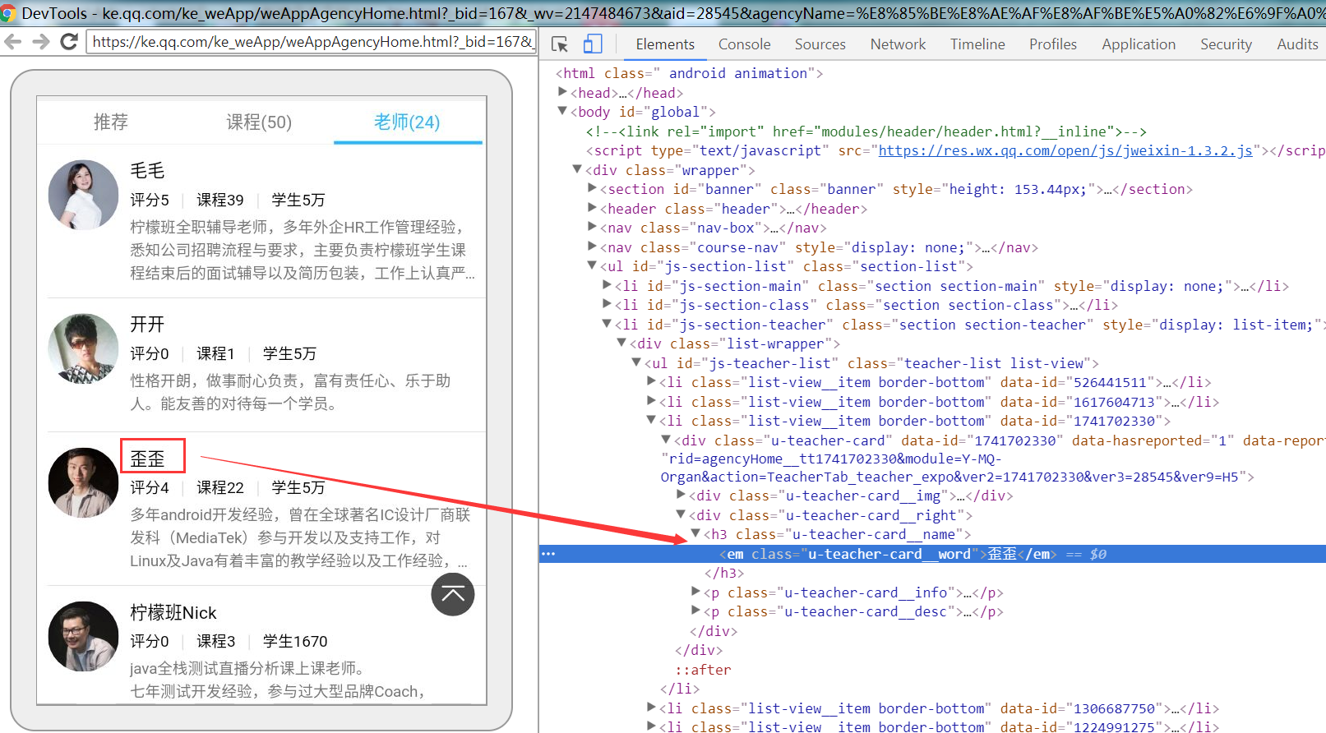Click teacher 歪歪's avatar photo
The image size is (1326, 733).
pyautogui.click(x=83, y=482)
